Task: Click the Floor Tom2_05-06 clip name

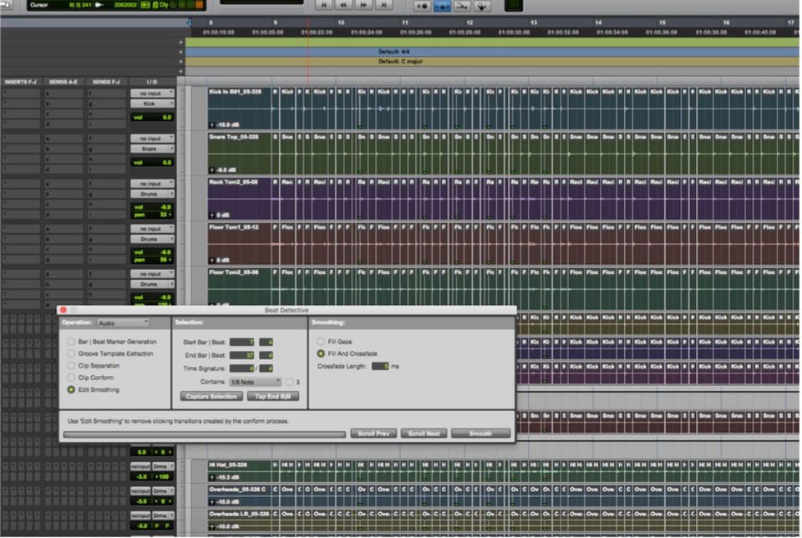Action: (x=234, y=272)
